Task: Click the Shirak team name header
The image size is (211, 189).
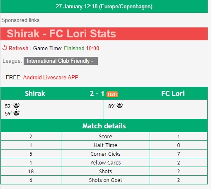Action: 35,93
